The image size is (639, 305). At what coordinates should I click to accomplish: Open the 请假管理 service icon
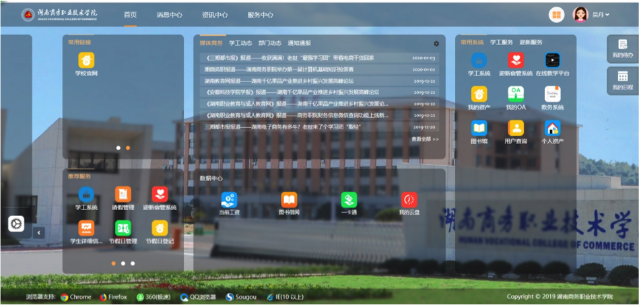(123, 195)
